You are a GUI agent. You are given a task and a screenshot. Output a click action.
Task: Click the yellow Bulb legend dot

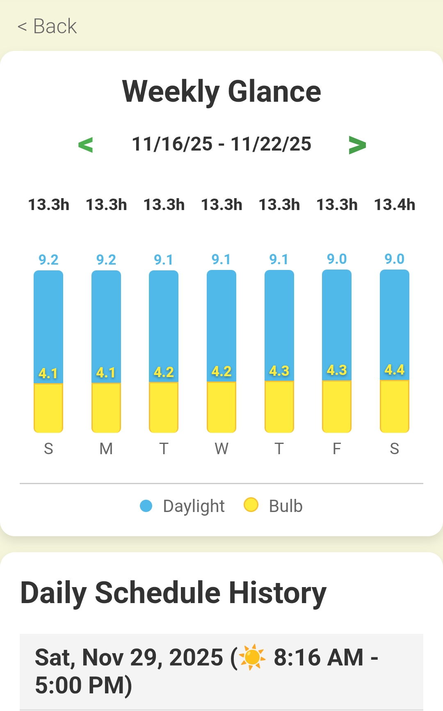(251, 505)
